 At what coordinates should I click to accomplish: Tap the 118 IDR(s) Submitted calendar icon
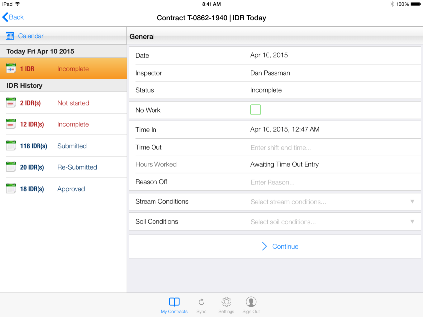[x=11, y=146]
